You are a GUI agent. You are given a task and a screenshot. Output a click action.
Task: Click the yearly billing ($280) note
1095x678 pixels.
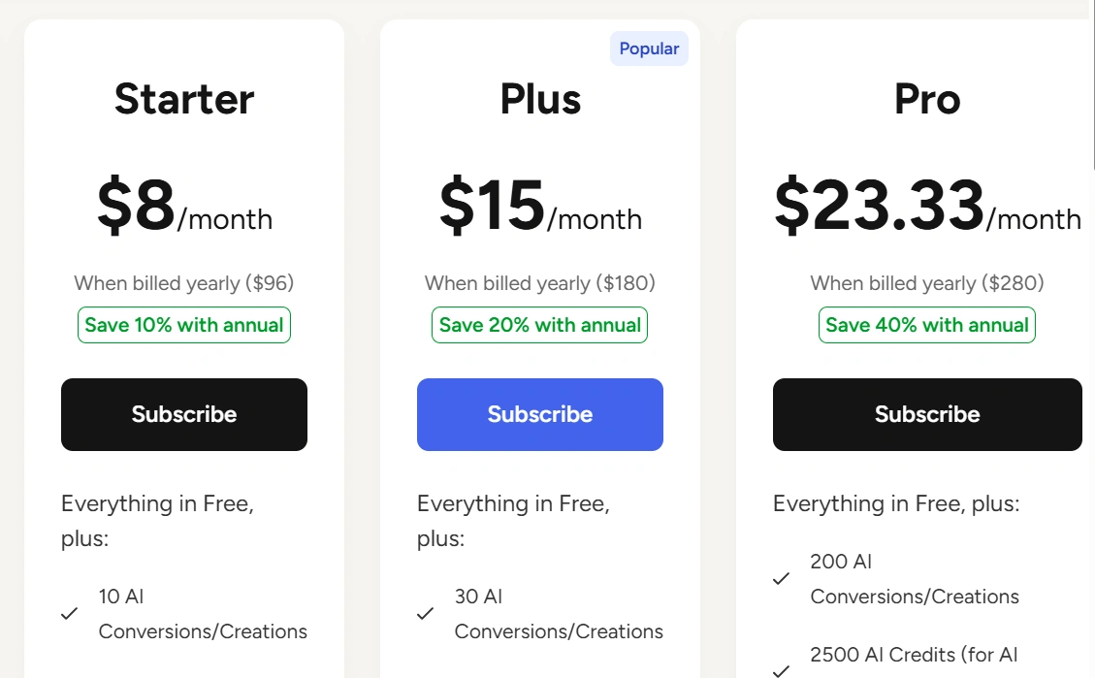pos(927,283)
